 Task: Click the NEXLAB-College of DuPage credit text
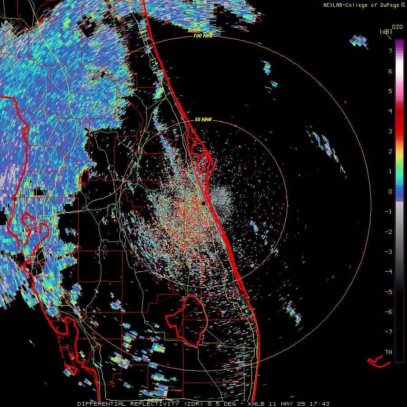pos(364,5)
